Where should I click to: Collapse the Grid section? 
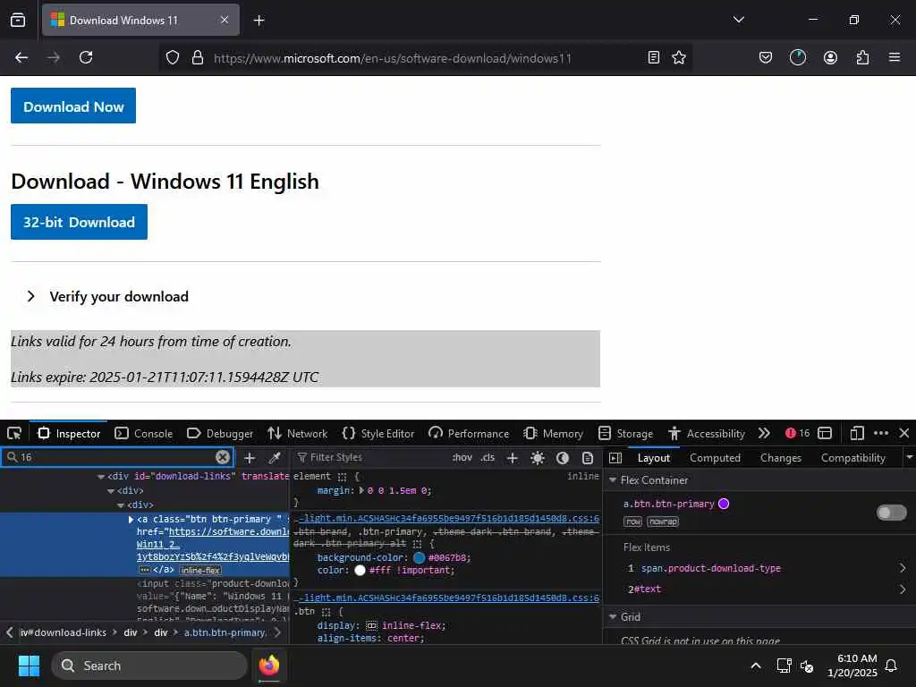613,617
